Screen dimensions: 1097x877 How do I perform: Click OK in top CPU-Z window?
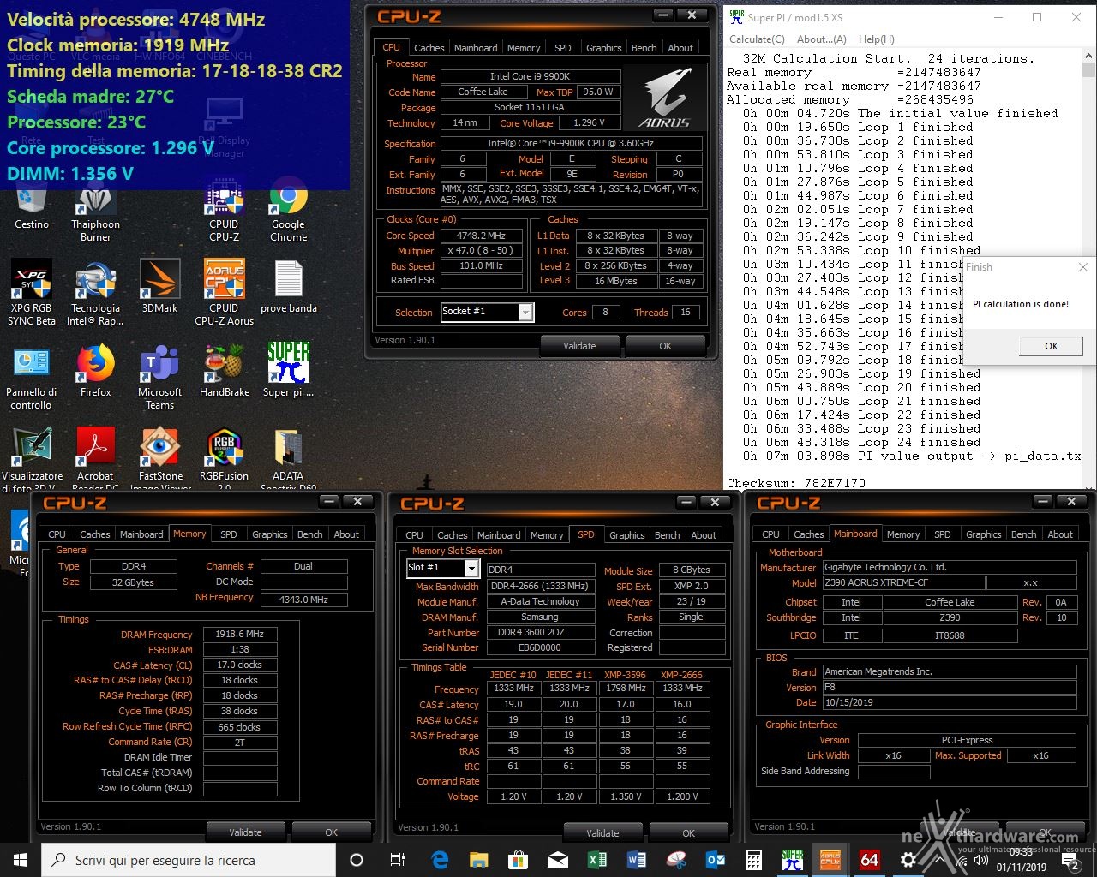[665, 346]
